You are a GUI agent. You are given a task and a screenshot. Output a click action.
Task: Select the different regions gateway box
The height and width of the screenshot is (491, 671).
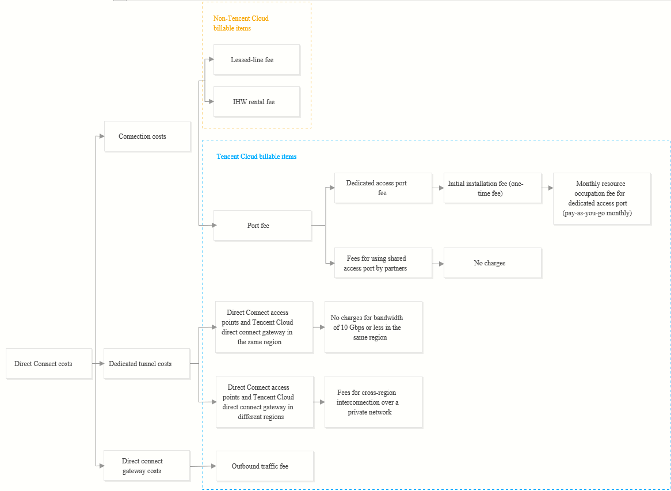tap(265, 402)
